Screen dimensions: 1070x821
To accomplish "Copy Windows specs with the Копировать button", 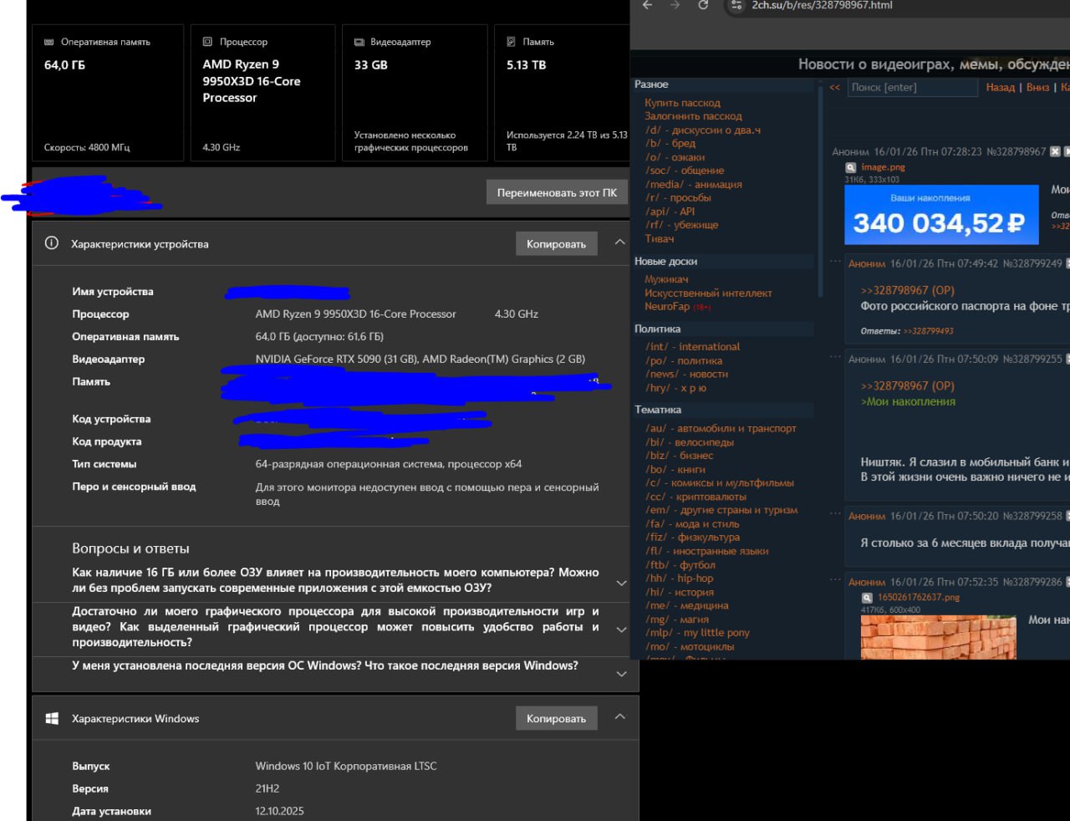I will 556,718.
